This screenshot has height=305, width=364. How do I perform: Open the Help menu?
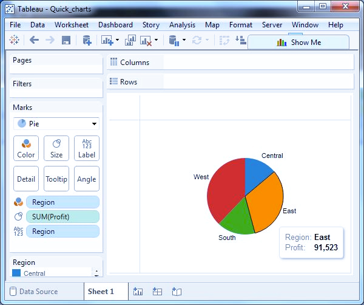point(335,25)
